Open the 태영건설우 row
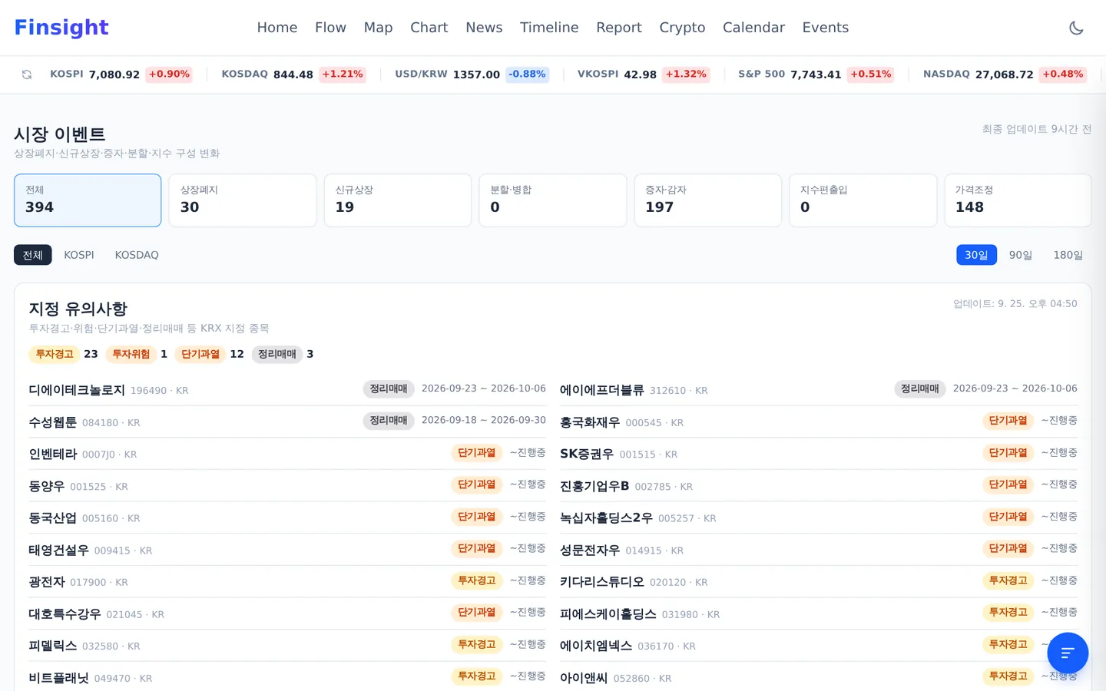1106x691 pixels. tap(287, 550)
